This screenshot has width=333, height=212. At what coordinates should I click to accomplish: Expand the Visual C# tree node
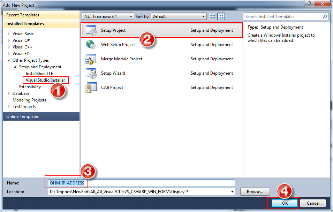pyautogui.click(x=9, y=40)
